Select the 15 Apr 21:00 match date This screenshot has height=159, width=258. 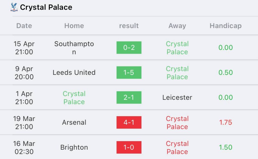tap(24, 48)
